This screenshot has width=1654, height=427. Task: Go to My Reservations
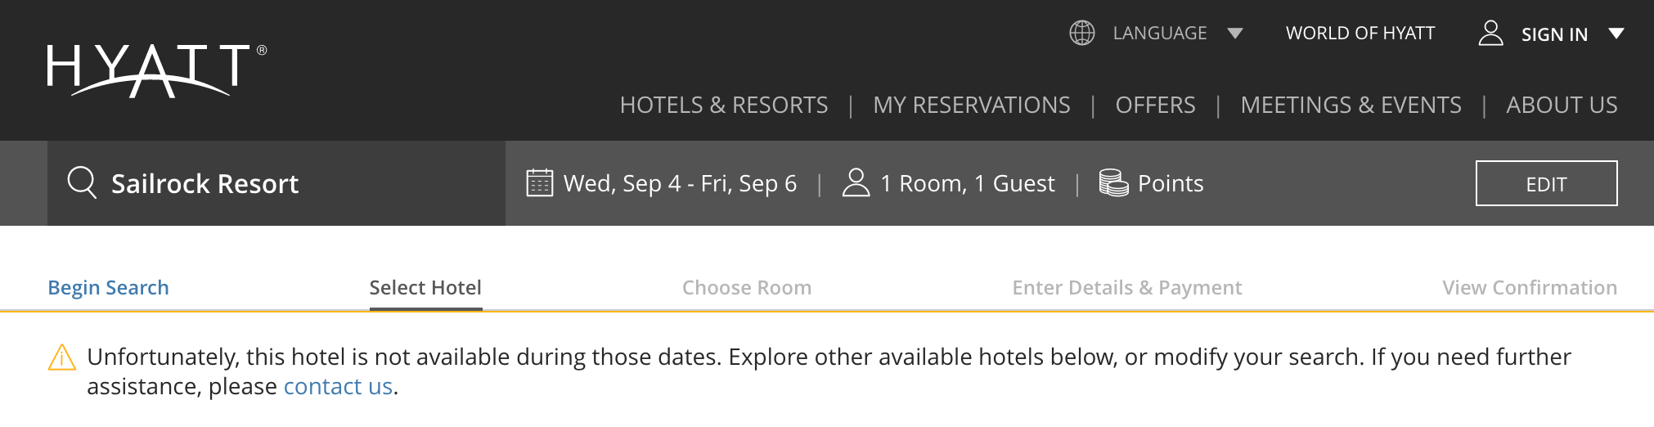click(971, 105)
